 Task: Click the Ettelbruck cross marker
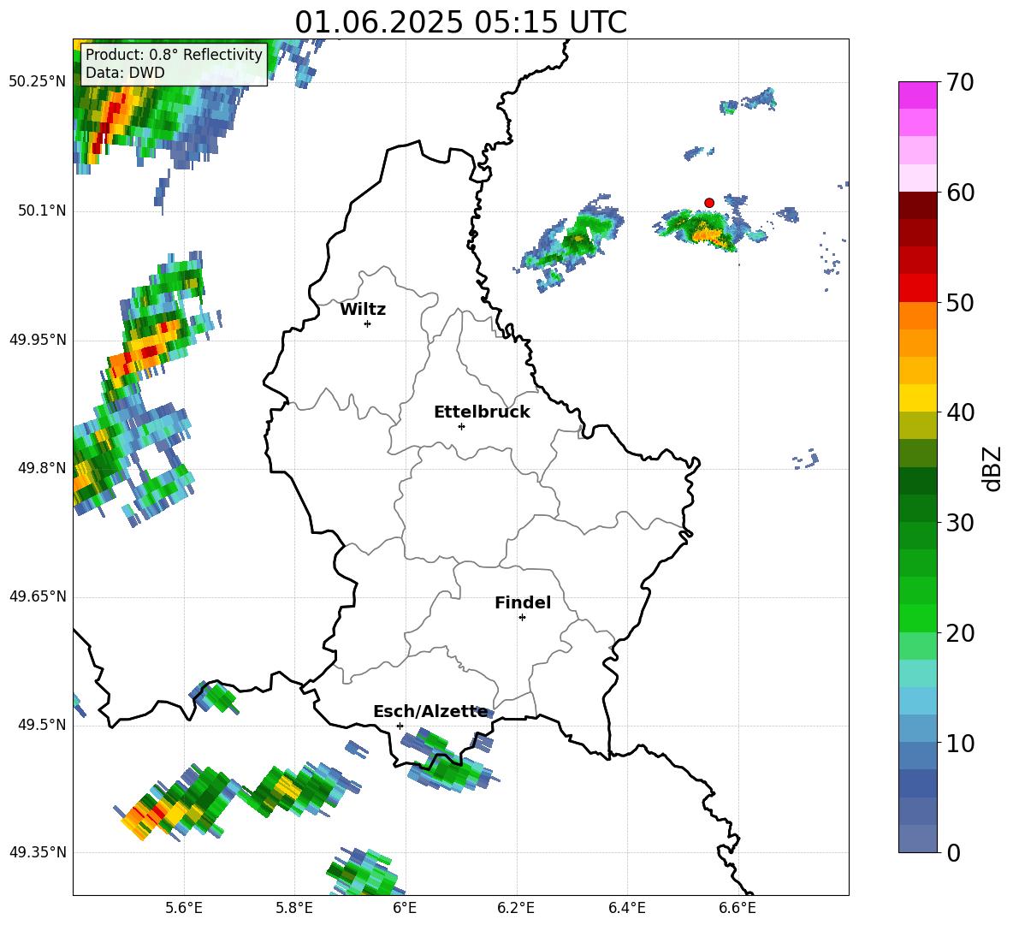(461, 426)
